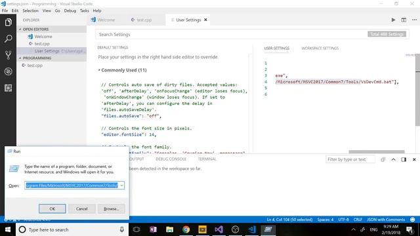This screenshot has width=420, height=236.
Task: Change encoding via UTF-8 status item
Action: (x=343, y=220)
